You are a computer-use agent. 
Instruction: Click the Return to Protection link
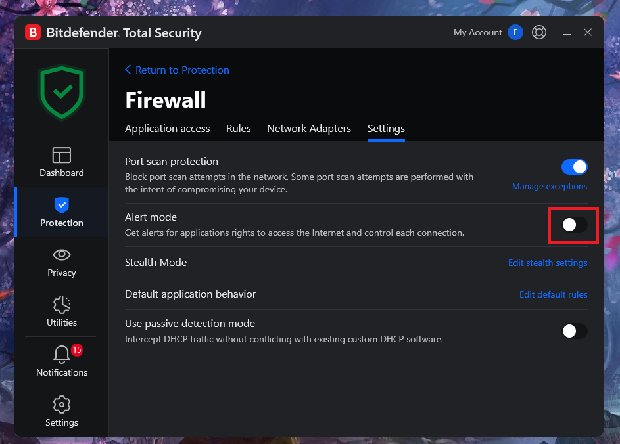click(x=182, y=70)
